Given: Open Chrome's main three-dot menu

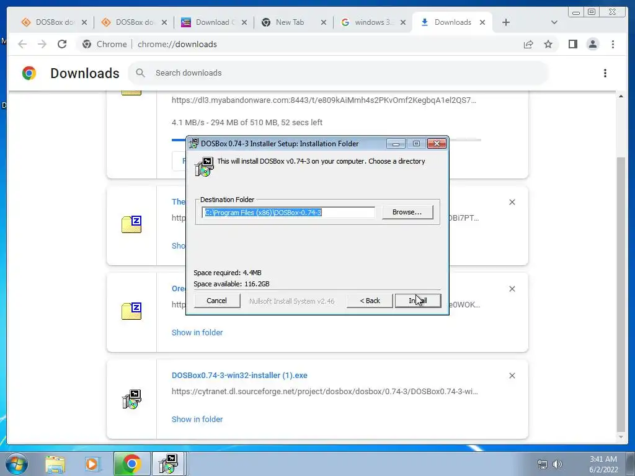Looking at the screenshot, I should coord(613,44).
